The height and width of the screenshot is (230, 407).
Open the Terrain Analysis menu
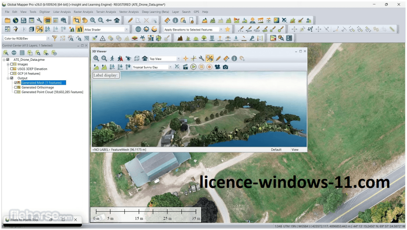[106, 12]
